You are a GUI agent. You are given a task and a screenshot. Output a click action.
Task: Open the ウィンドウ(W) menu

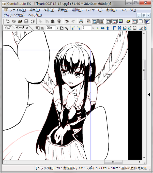point(14,15)
